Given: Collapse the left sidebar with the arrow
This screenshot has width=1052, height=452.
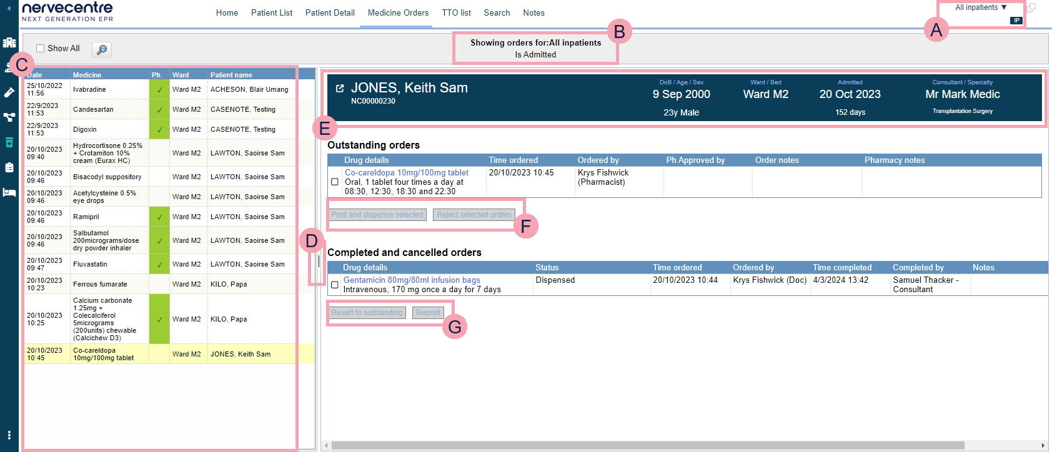Looking at the screenshot, I should 9,8.
